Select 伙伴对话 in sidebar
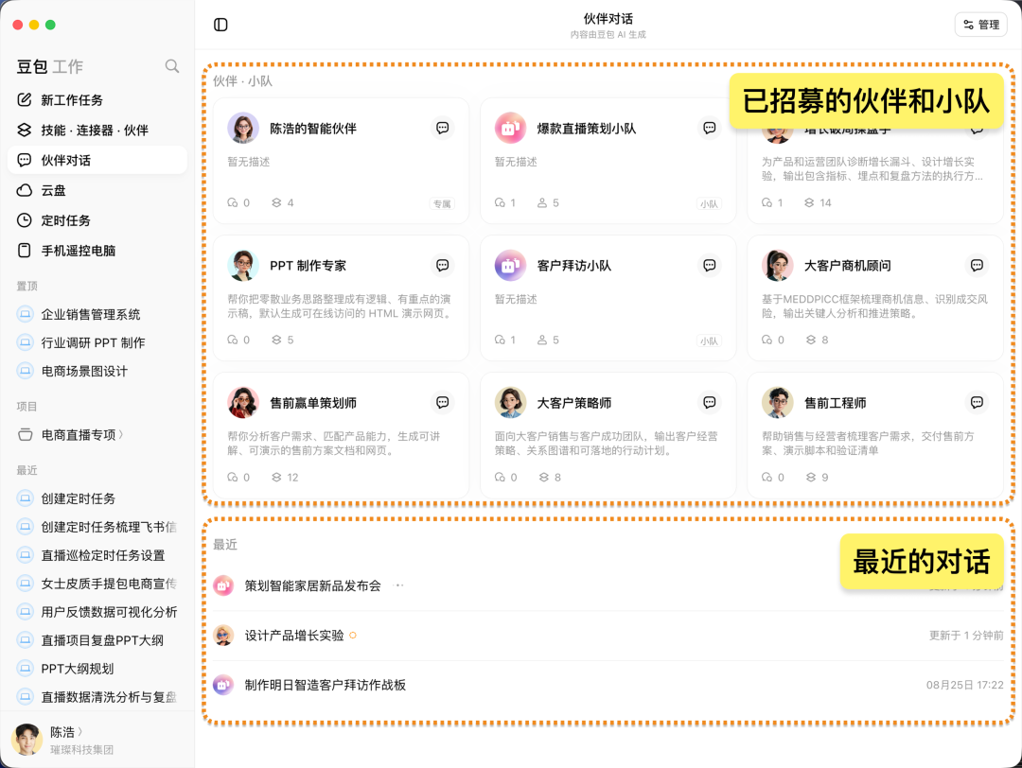Screen dimensions: 1022x768 click(97, 160)
